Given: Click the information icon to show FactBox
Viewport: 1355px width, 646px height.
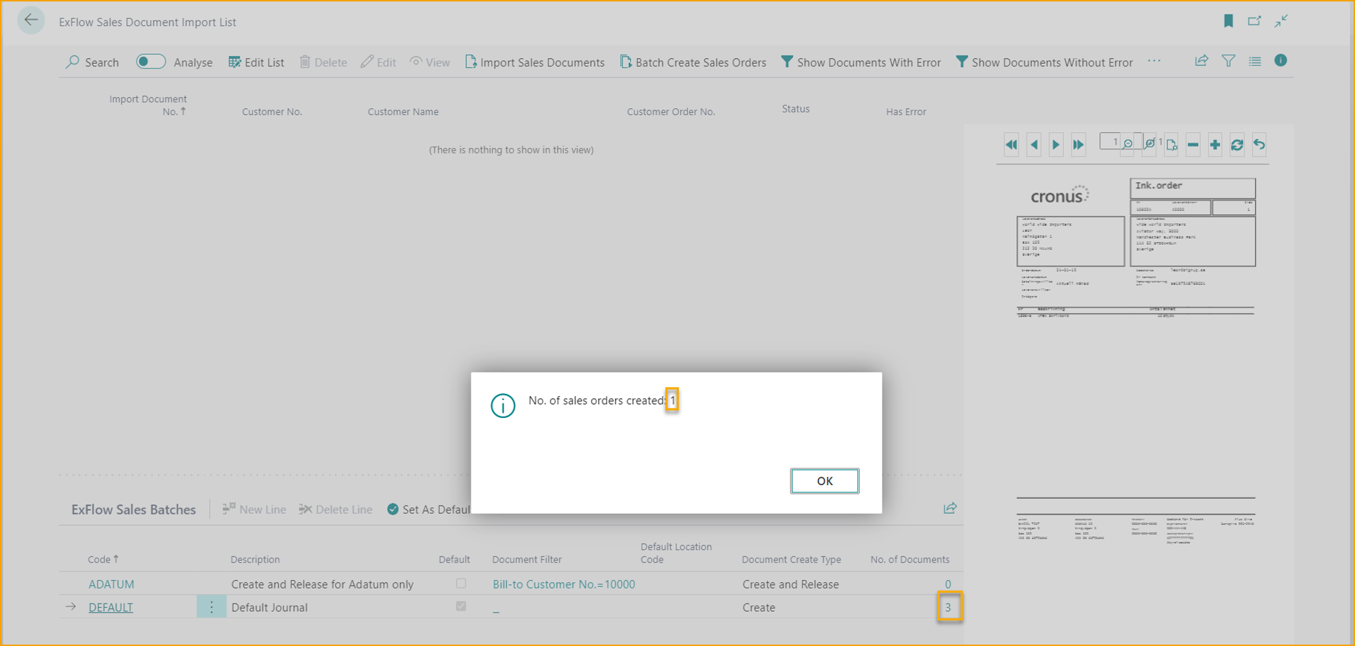Looking at the screenshot, I should point(1280,61).
